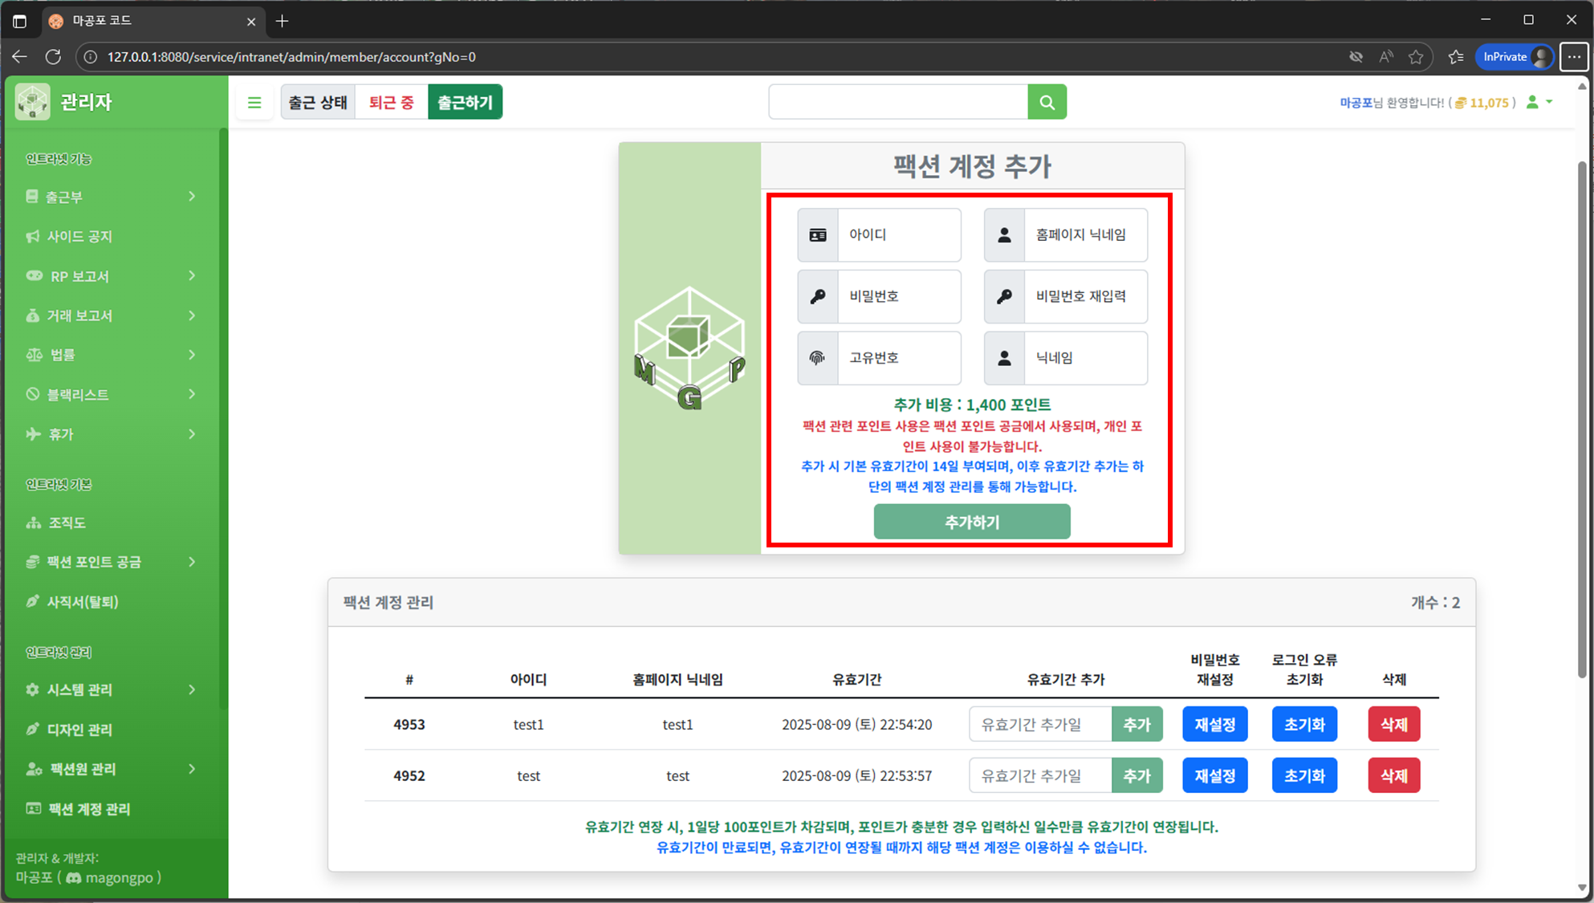Click the green search magnifier button
This screenshot has height=903, width=1594.
(x=1047, y=102)
